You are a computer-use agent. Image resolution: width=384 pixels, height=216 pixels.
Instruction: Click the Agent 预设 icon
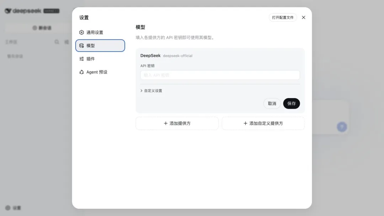tap(81, 72)
